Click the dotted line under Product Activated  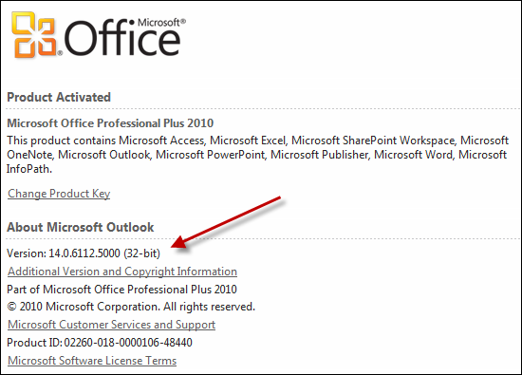click(x=263, y=108)
